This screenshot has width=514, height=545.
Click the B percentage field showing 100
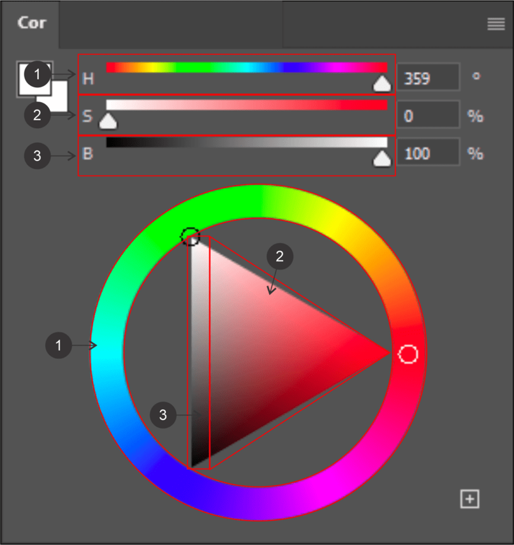(x=428, y=154)
